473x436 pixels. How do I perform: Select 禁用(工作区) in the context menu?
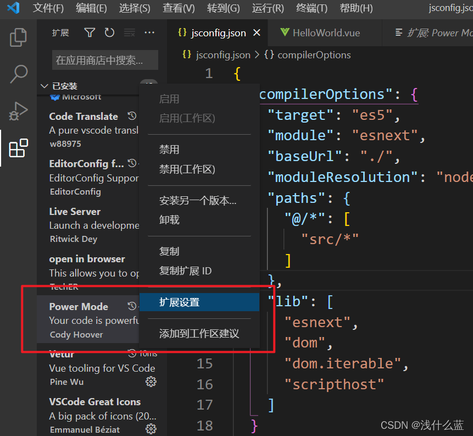pos(199,169)
